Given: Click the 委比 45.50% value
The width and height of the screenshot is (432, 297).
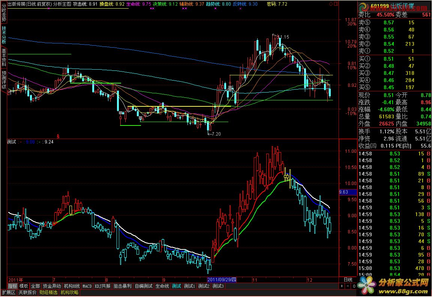Looking at the screenshot, I should click(385, 15).
